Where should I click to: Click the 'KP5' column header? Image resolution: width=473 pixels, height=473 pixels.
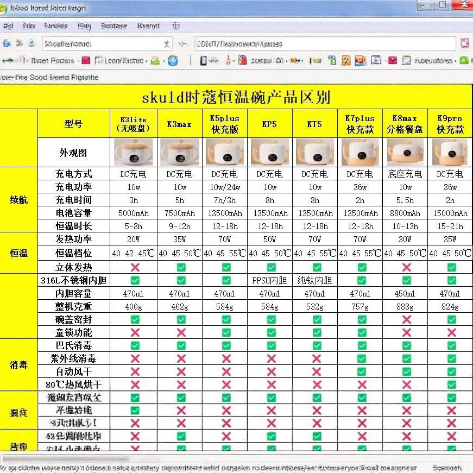(270, 124)
